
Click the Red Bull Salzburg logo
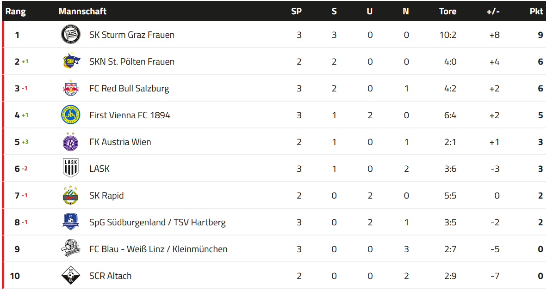[71, 88]
